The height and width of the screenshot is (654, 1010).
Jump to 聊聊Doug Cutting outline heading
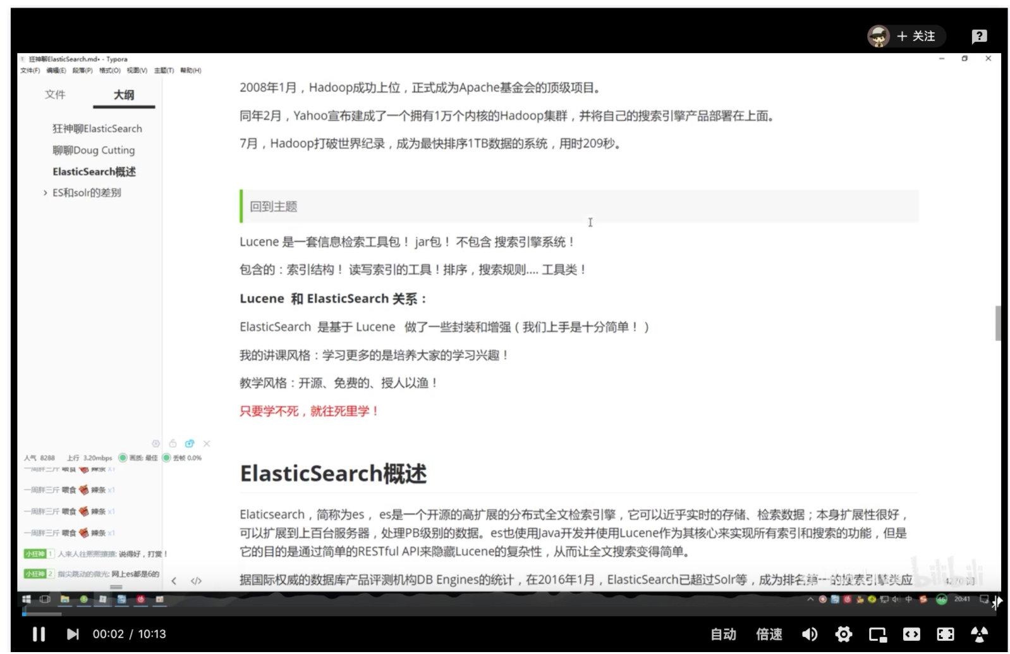click(94, 150)
